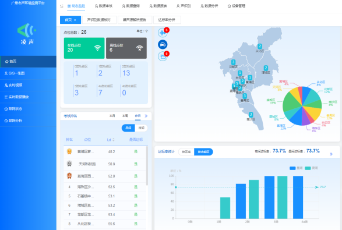Collapse the sidebar with the menu fold icon
Image resolution: width=342 pixels, height=230 pixels.
(x=62, y=6)
